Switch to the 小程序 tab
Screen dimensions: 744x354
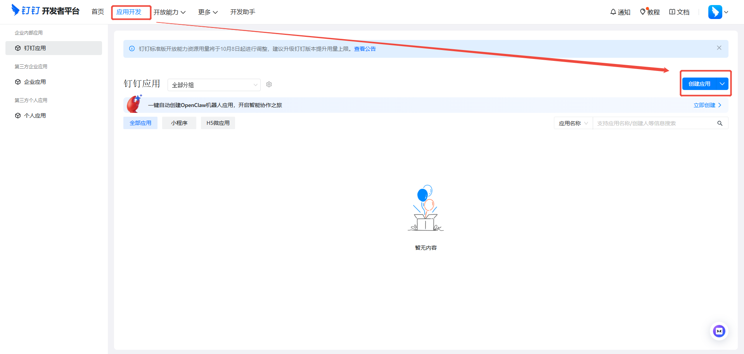179,123
